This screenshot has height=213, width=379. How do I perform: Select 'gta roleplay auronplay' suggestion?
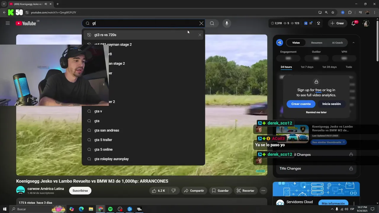143,159
